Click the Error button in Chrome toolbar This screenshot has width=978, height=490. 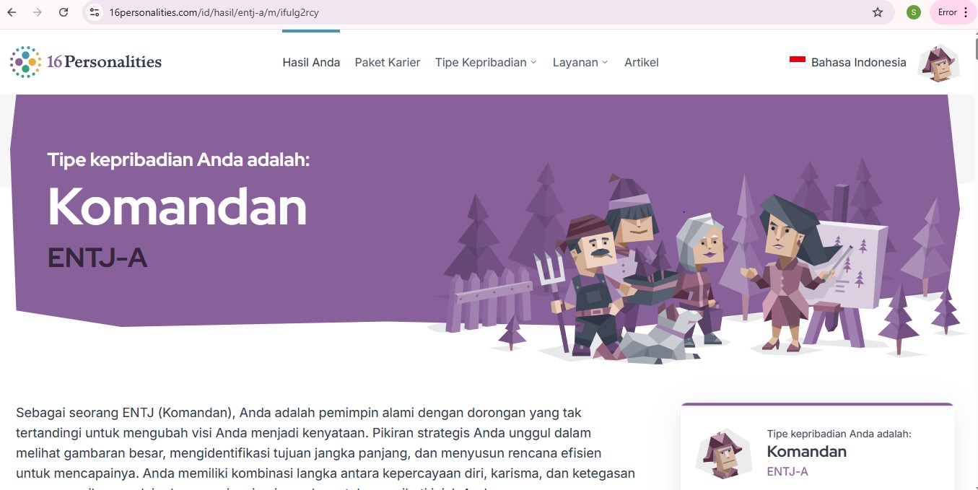(953, 12)
